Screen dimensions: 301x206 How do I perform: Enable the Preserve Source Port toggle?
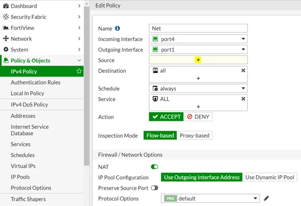coord(155,188)
